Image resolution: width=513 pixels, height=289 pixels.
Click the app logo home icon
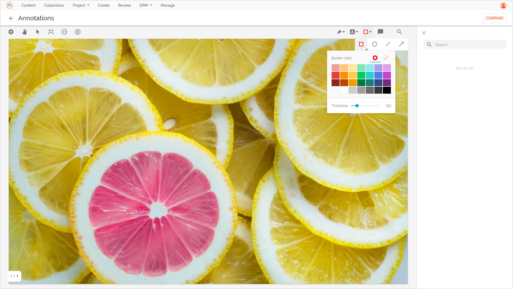10,5
